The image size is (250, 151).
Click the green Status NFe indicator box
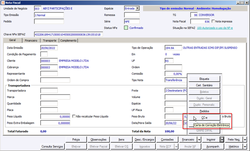126,28
